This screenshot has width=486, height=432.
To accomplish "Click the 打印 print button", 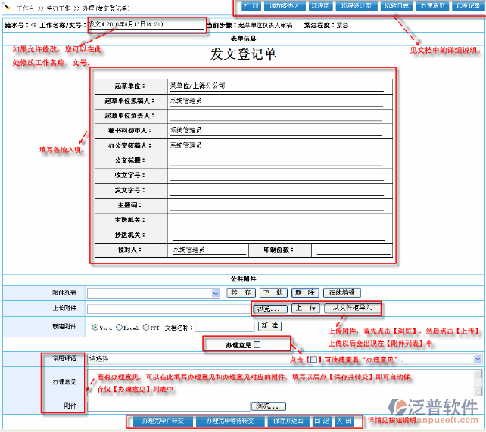I will tap(250, 5).
